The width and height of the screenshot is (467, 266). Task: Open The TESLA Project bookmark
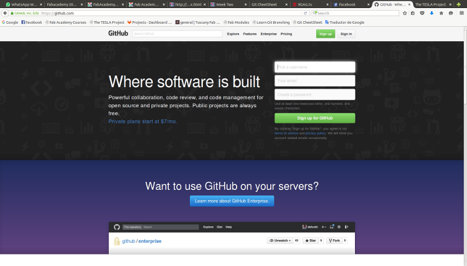(x=106, y=22)
